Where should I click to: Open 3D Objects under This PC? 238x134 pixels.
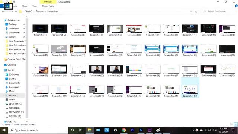point(14,74)
